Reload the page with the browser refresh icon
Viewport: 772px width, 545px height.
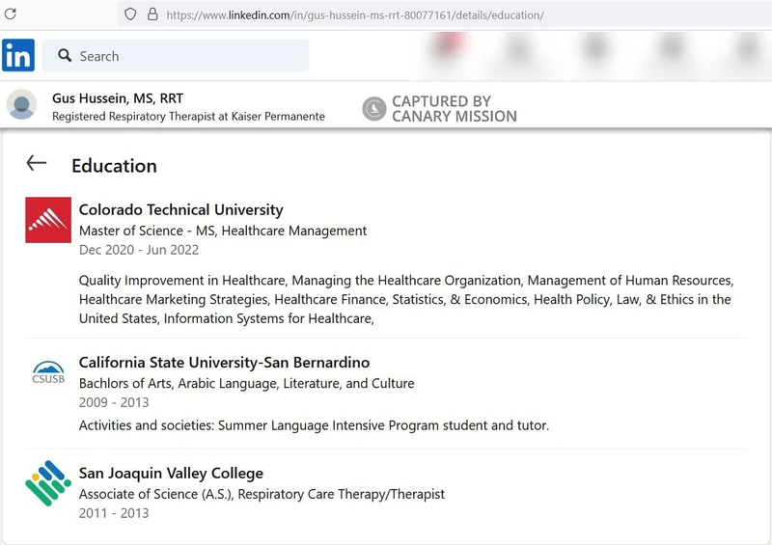click(11, 14)
